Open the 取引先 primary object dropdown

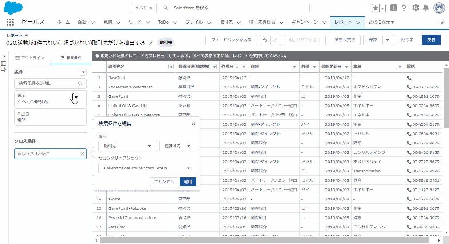(x=128, y=146)
